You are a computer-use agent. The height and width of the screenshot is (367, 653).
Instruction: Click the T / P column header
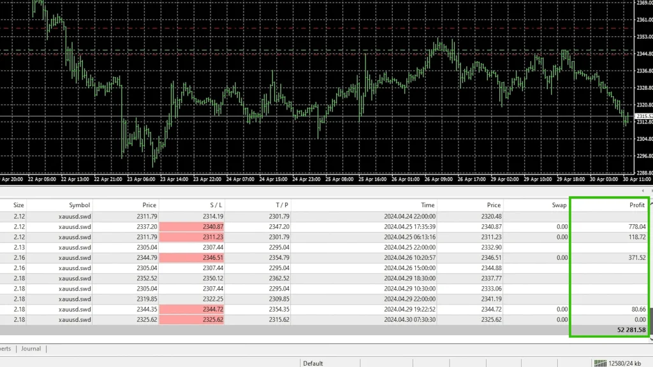point(281,205)
